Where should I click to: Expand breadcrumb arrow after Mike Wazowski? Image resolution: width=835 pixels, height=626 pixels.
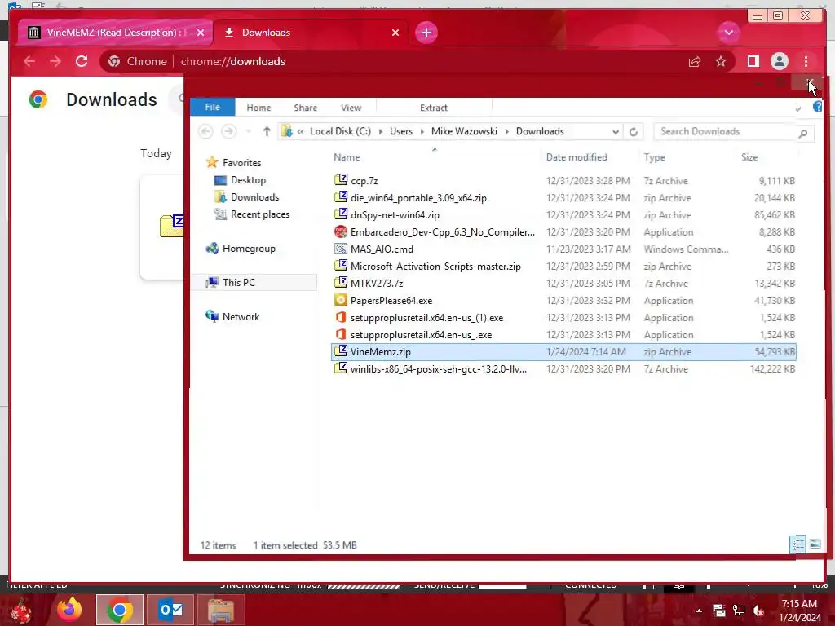pyautogui.click(x=507, y=131)
